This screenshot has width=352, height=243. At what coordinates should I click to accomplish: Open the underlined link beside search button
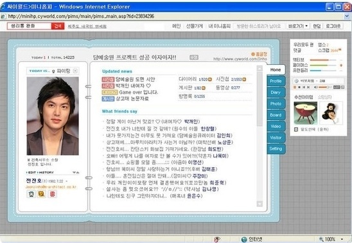pos(87,26)
